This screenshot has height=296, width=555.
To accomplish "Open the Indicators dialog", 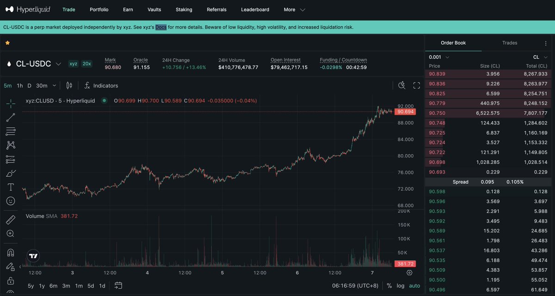I will [101, 85].
